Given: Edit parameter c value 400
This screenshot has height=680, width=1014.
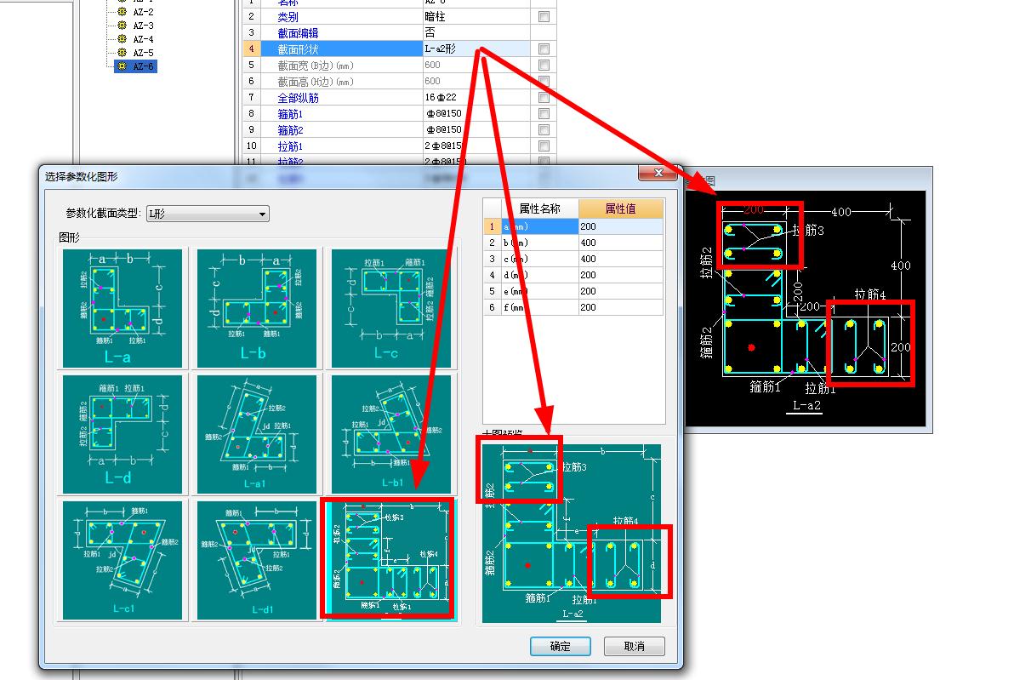Looking at the screenshot, I should 621,259.
